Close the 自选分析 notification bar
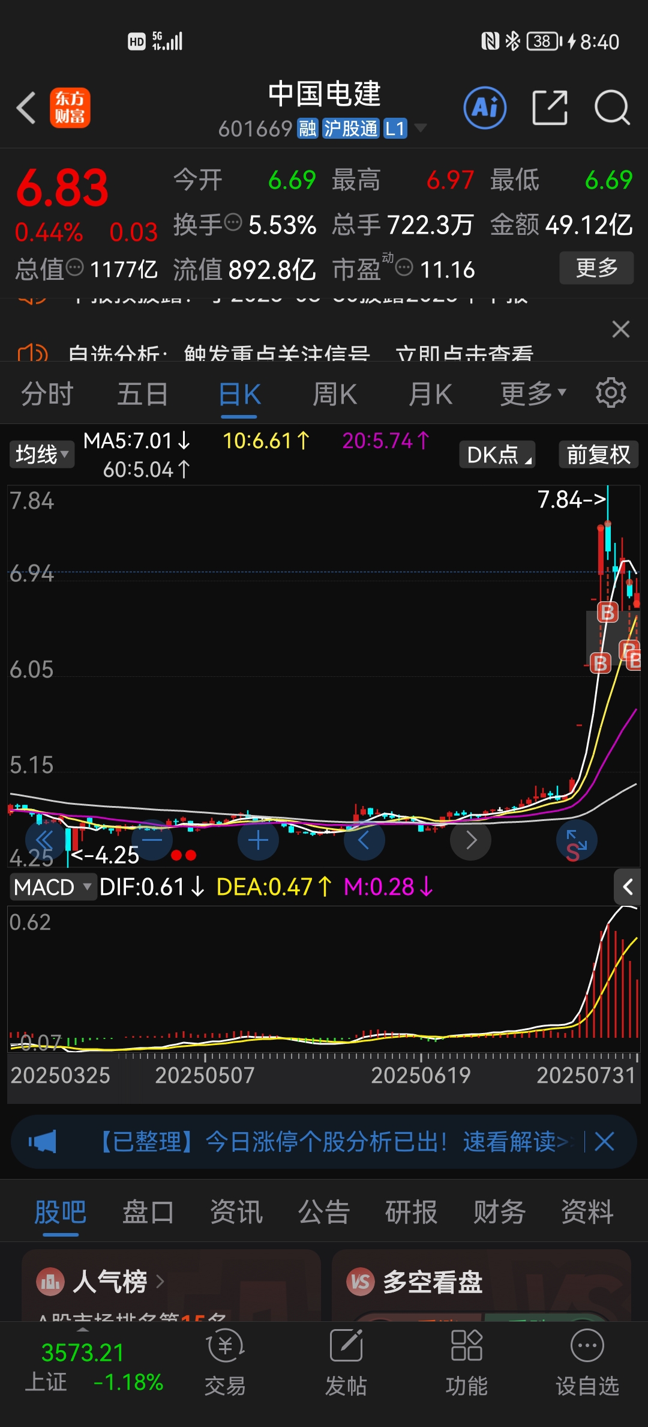Image resolution: width=648 pixels, height=1427 pixels. click(x=621, y=329)
